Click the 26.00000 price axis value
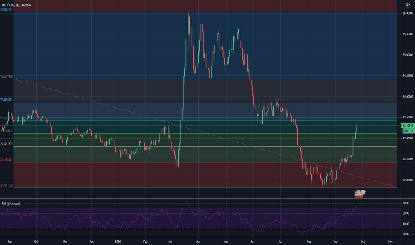Screen dimensions: 415x245 [x=408, y=13]
